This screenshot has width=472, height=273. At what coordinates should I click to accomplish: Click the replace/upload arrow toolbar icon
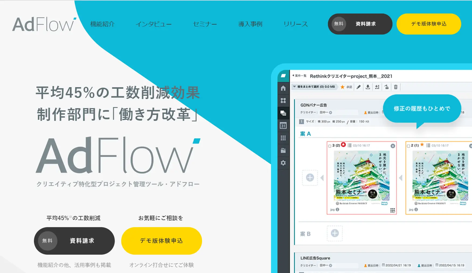pos(387,87)
